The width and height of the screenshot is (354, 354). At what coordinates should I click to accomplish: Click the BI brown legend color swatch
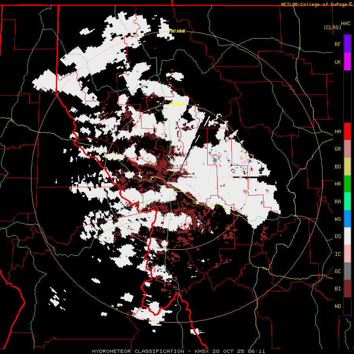pyautogui.click(x=347, y=289)
